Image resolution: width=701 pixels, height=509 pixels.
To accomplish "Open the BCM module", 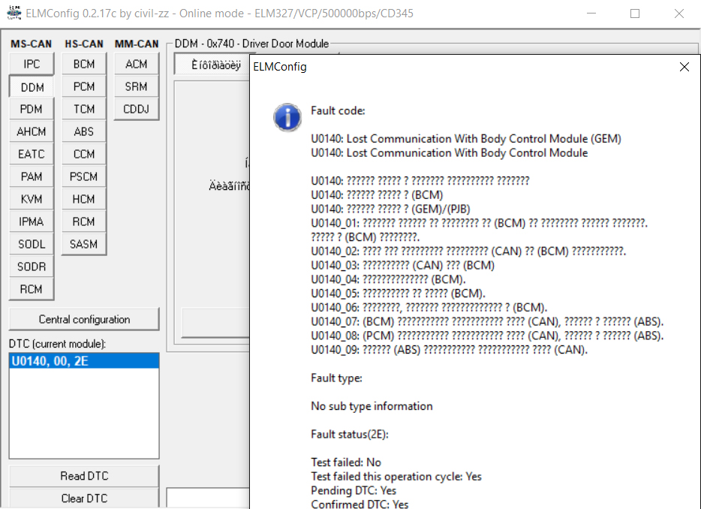I will tap(84, 64).
